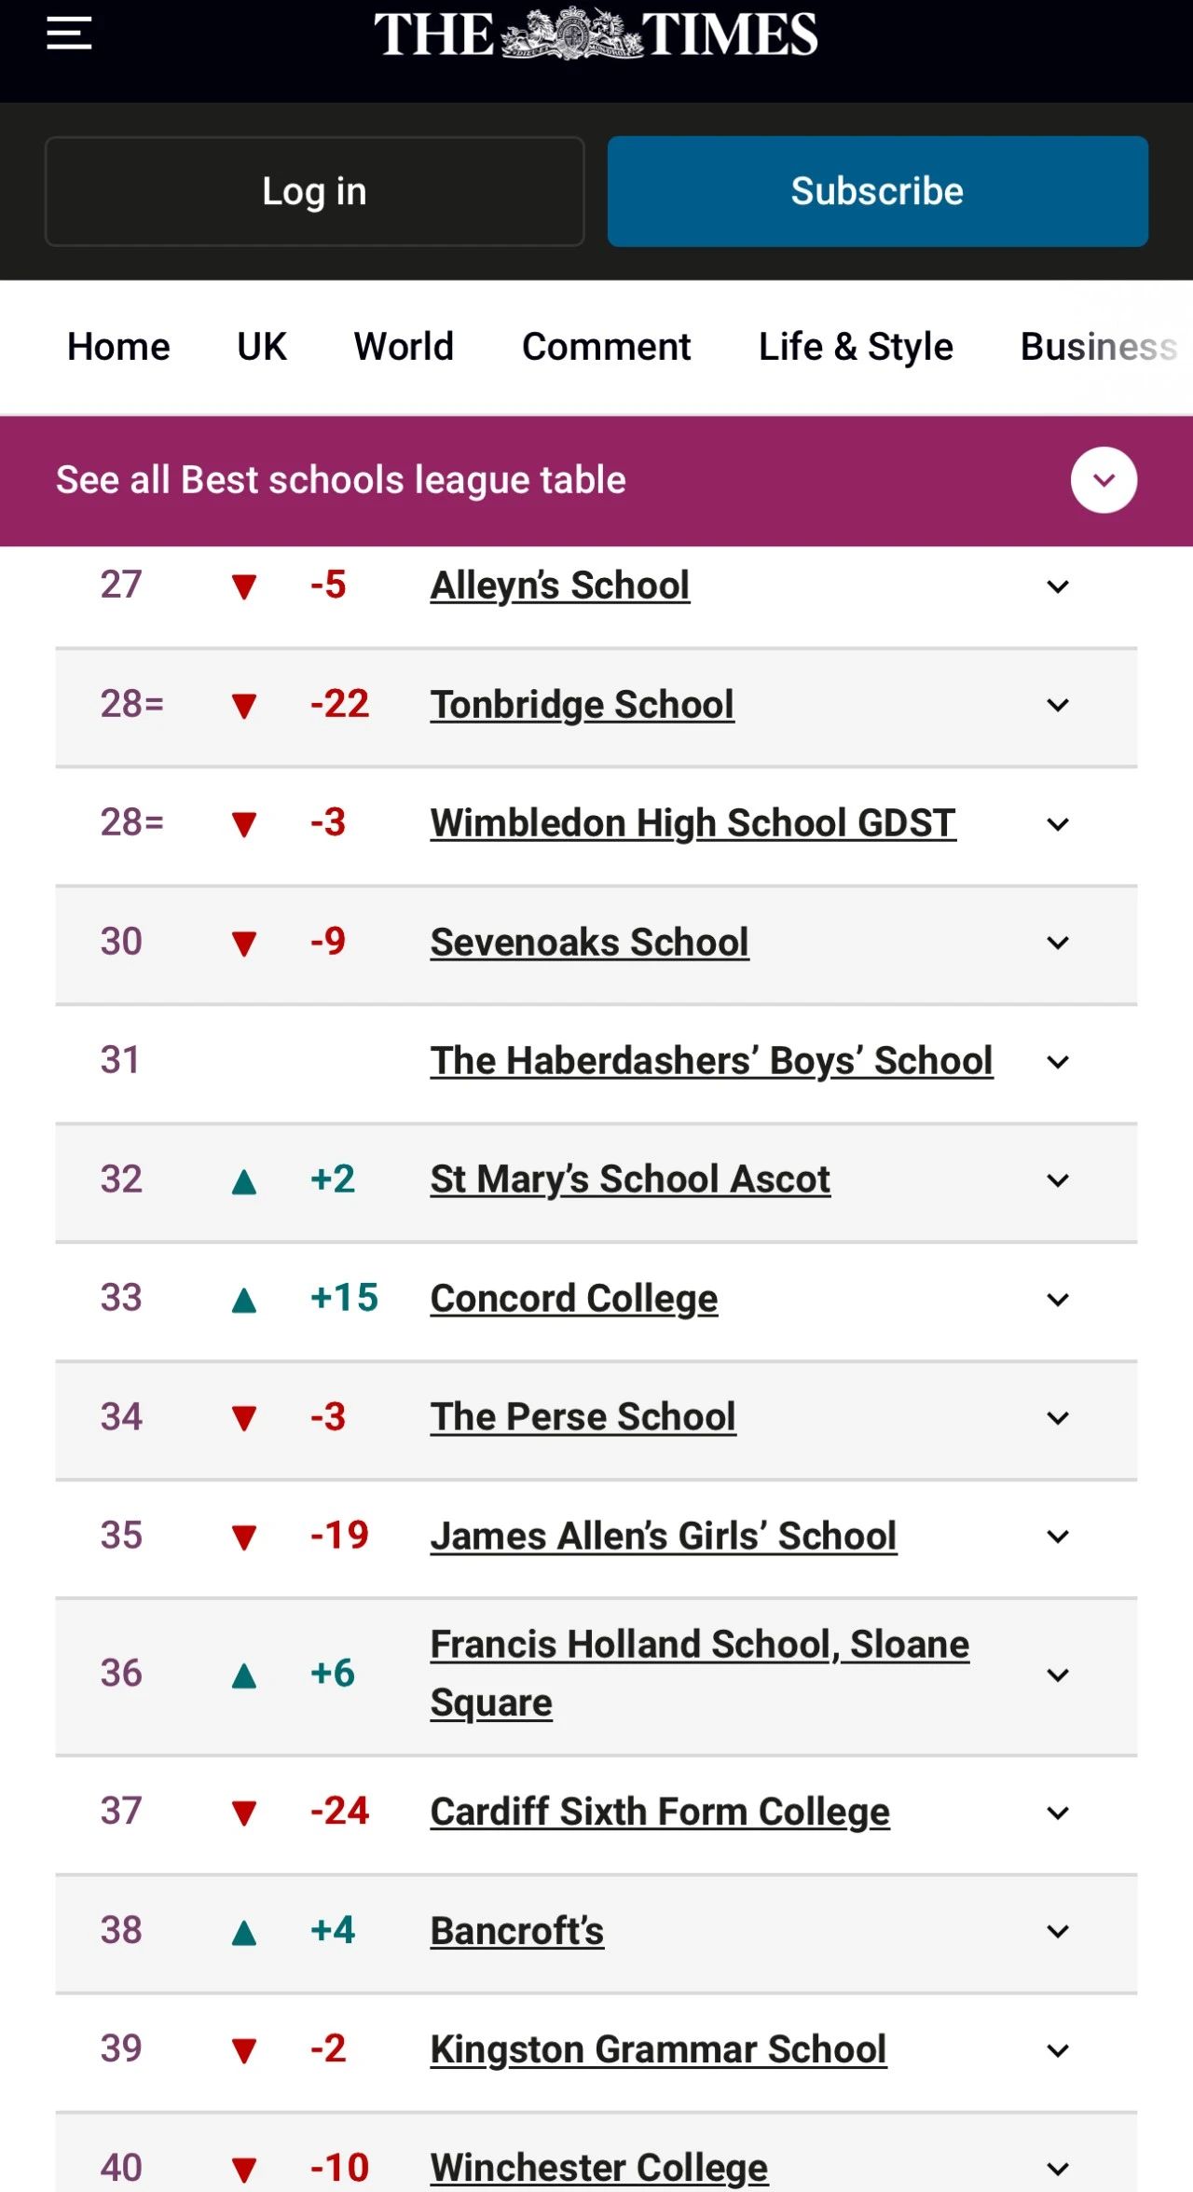
Task: Open James Allen's Girls' School link
Action: click(x=664, y=1537)
